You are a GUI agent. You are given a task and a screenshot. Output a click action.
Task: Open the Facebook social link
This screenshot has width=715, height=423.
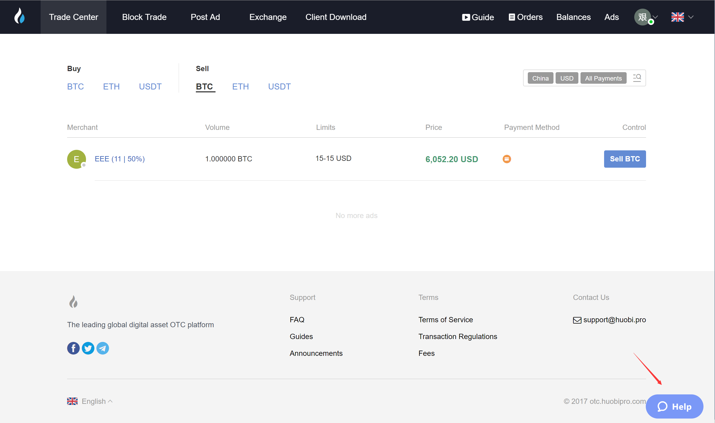click(x=73, y=348)
